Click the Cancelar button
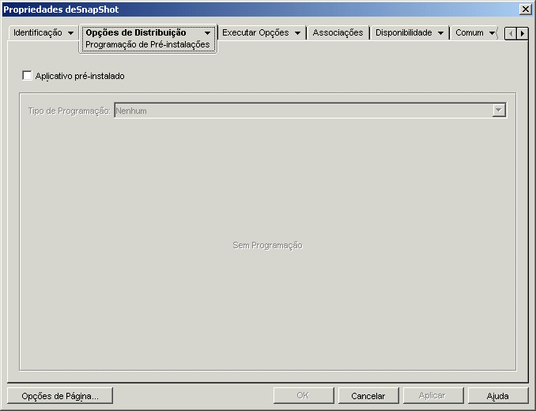The width and height of the screenshot is (536, 411). click(x=368, y=396)
